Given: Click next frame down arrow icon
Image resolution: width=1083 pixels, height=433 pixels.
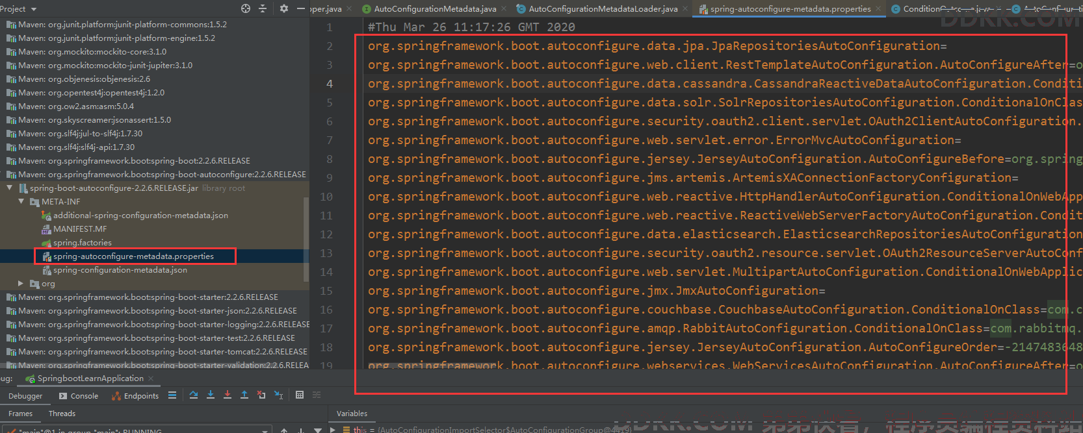Looking at the screenshot, I should coord(301,430).
